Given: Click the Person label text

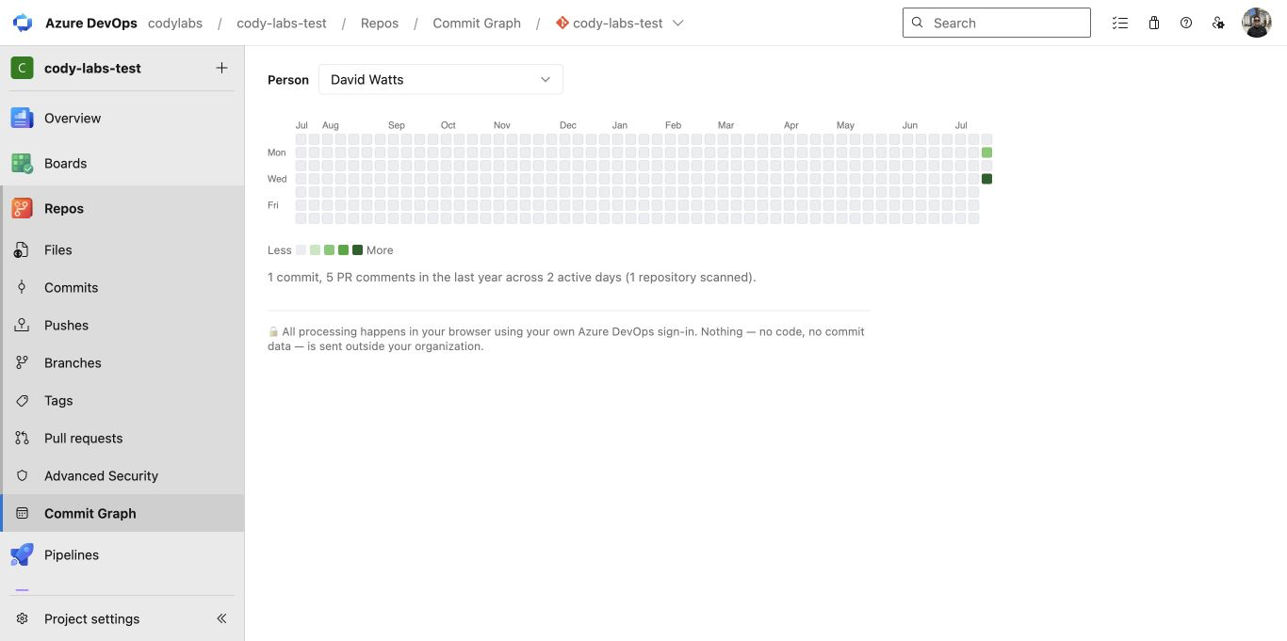Looking at the screenshot, I should point(288,80).
